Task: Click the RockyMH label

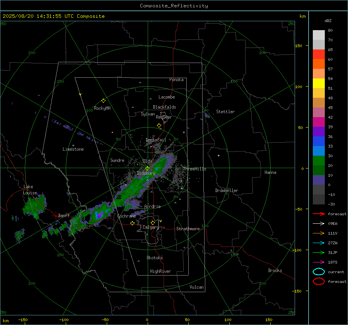Action: (102, 108)
